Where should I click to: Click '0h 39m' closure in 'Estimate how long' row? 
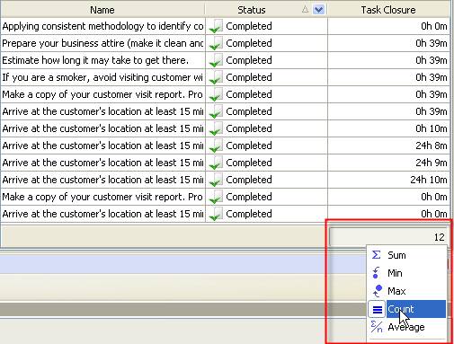point(432,60)
